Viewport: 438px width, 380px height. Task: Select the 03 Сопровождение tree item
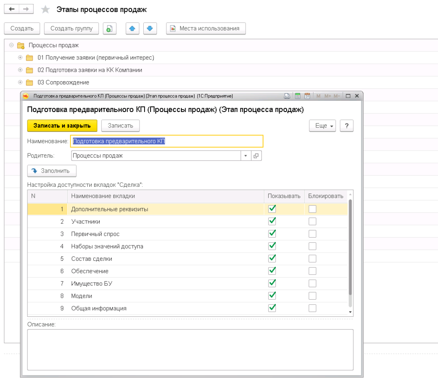click(63, 82)
